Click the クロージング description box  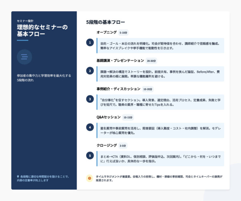point(160,158)
